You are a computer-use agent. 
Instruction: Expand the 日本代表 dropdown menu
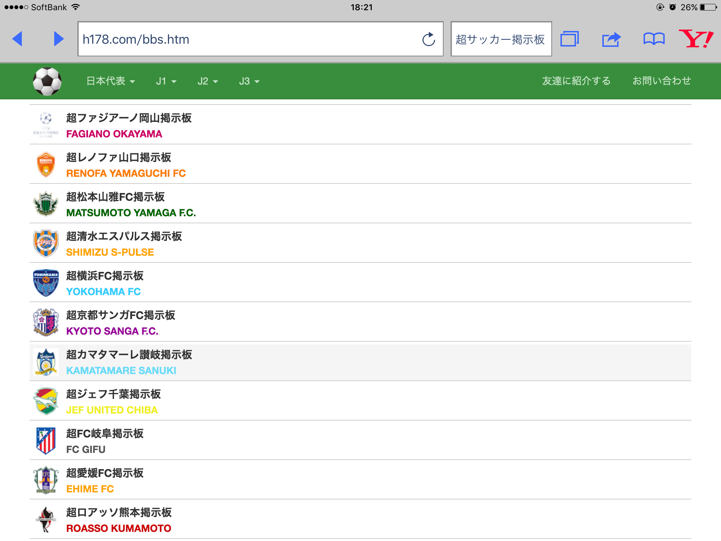tap(111, 81)
